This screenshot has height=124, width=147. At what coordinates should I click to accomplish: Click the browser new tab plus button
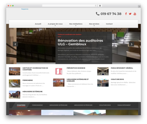coord(139,6)
